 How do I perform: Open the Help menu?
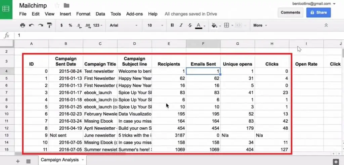pos(153,14)
